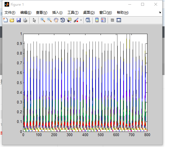The width and height of the screenshot is (176, 147).
Task: Choose the Brush/Select Data tool
Action: pos(76,20)
